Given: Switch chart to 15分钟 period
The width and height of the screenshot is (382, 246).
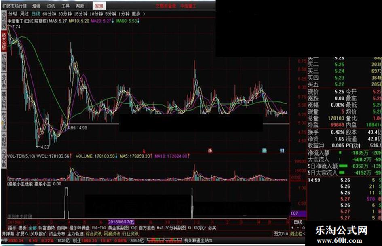Looking at the screenshot, I should (80, 14).
